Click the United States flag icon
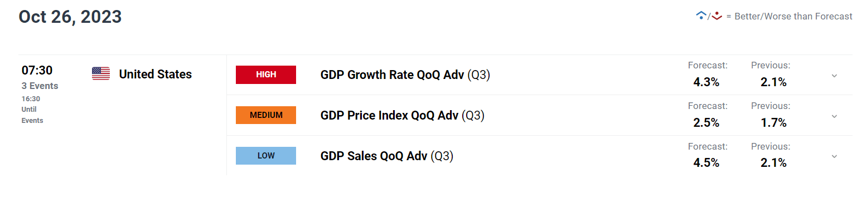The height and width of the screenshot is (203, 857). pos(101,74)
